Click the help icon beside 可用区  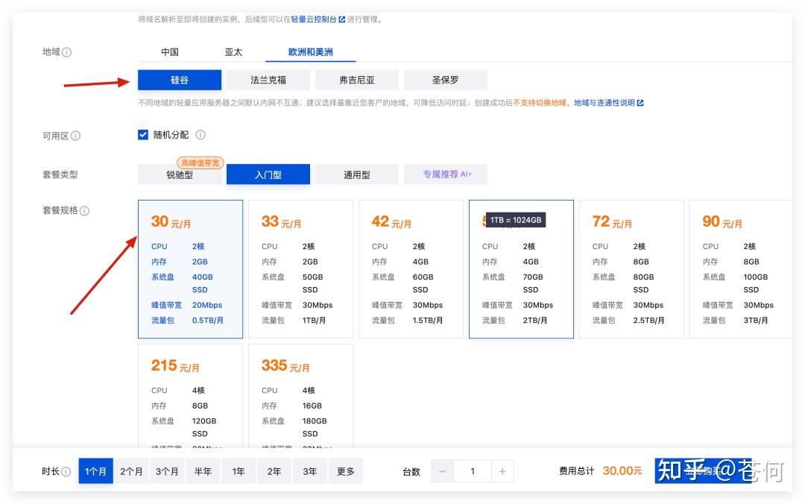point(75,136)
